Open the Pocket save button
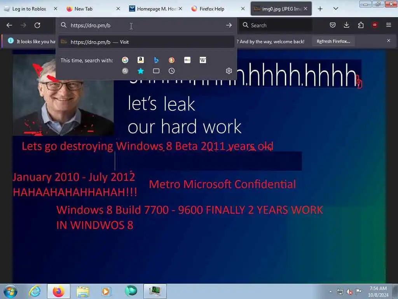This screenshot has height=299, width=398. 333,25
